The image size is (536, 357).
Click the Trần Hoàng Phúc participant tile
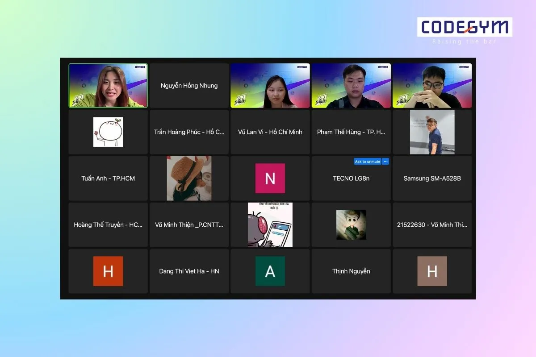coord(189,132)
